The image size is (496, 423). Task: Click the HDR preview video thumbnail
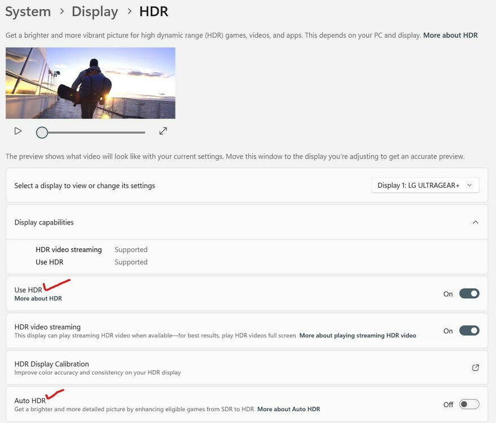coord(90,83)
